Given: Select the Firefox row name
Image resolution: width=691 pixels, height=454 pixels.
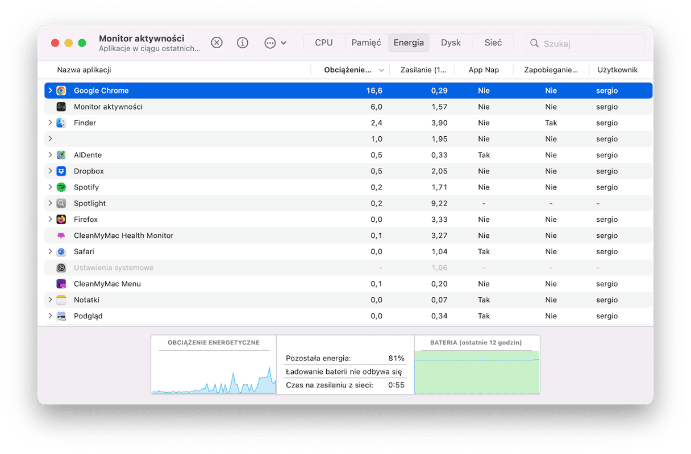Looking at the screenshot, I should (86, 219).
